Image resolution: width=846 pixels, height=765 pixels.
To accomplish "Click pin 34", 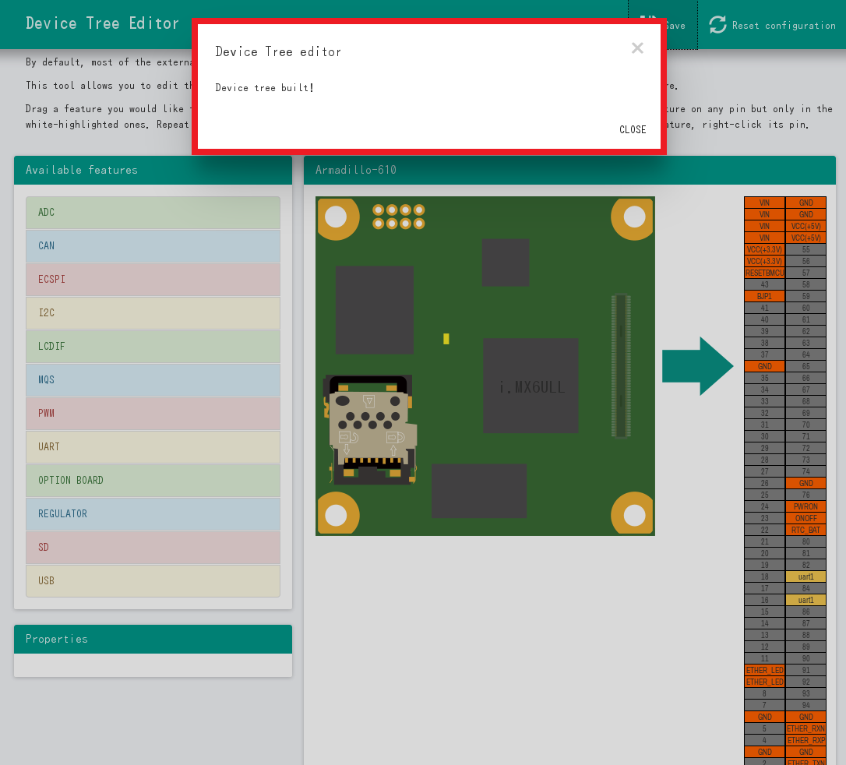I will click(x=764, y=390).
